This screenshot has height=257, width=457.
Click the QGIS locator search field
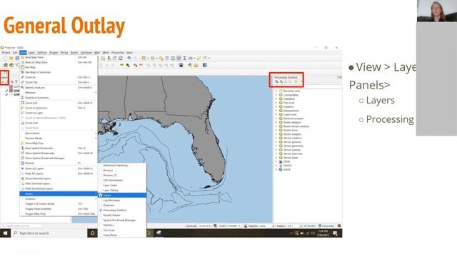[x=21, y=226]
